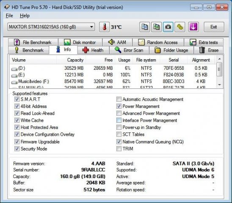
Task: Toggle the Advanced Power Management checkbox
Action: click(x=119, y=113)
